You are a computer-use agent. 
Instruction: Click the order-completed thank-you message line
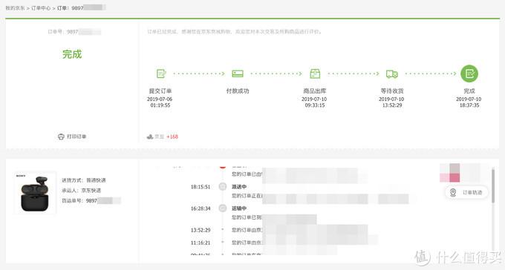click(x=234, y=32)
